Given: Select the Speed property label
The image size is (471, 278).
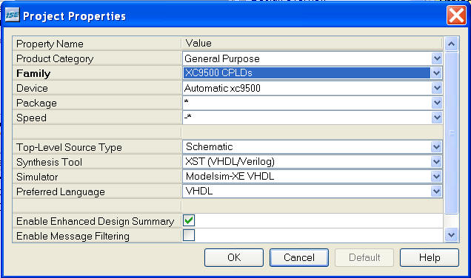Looking at the screenshot, I should click(x=31, y=118).
